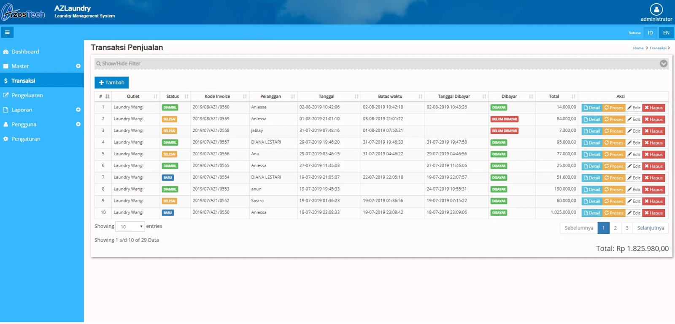The height and width of the screenshot is (324, 675).
Task: Click the Tambah button
Action: 111,83
